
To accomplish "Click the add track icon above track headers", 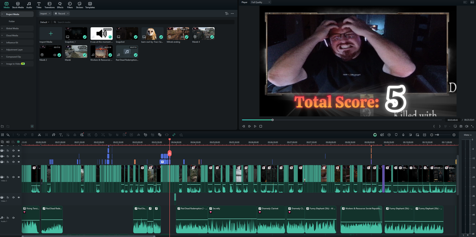I will pos(2,142).
